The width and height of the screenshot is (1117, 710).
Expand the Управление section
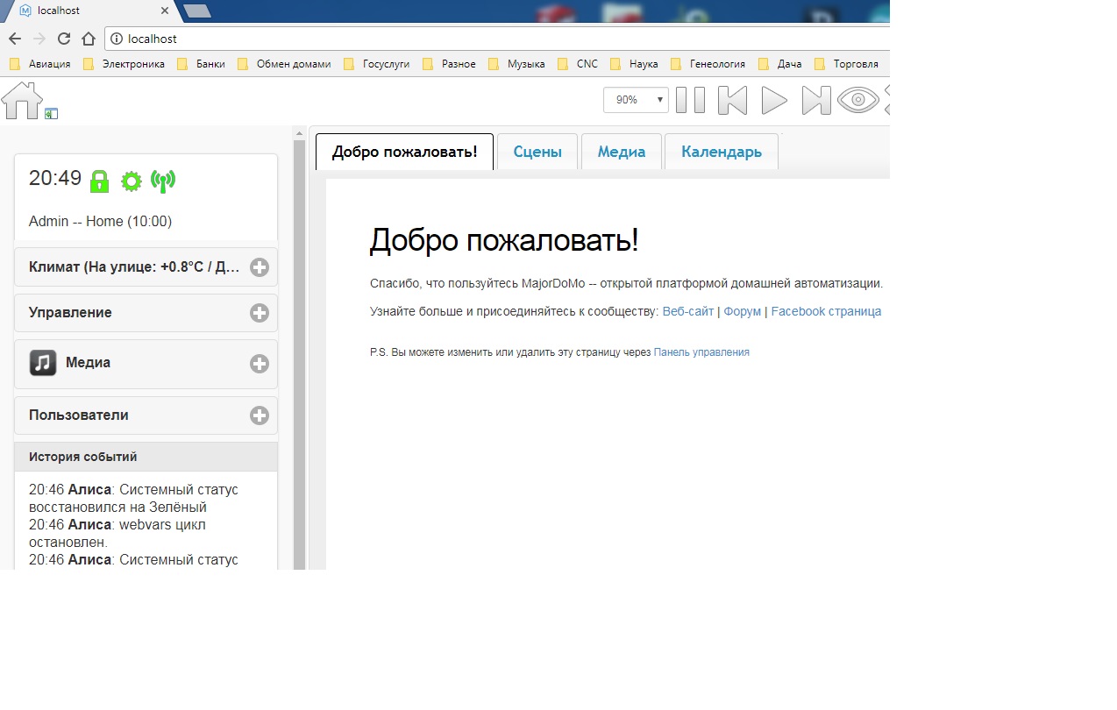(x=259, y=313)
